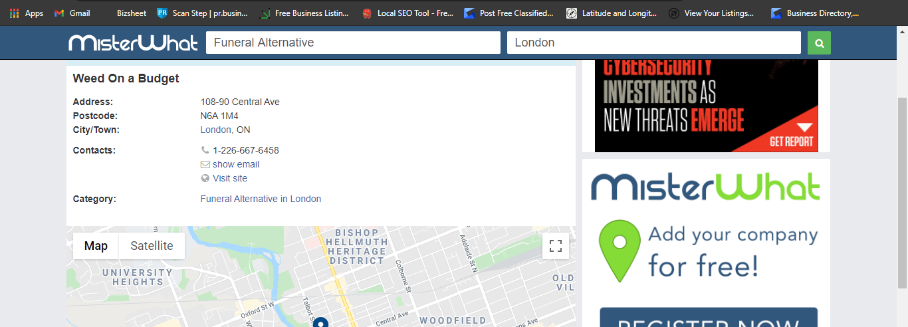Click the phone icon beside 1-226-667-6458
The width and height of the screenshot is (908, 327).
tap(205, 150)
